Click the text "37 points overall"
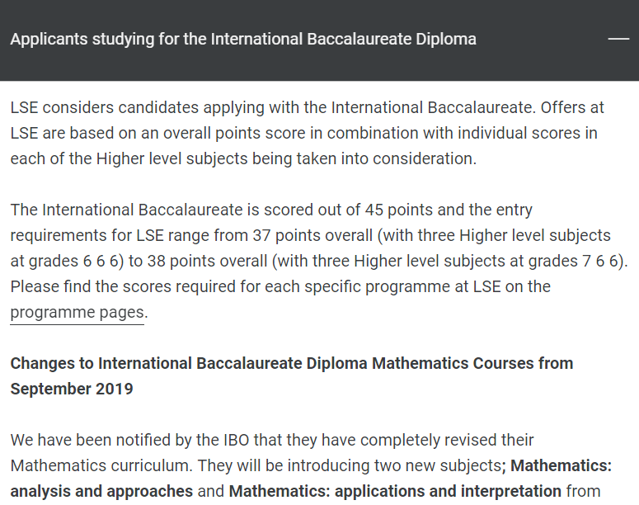Screen dimensions: 639x505 [272, 236]
